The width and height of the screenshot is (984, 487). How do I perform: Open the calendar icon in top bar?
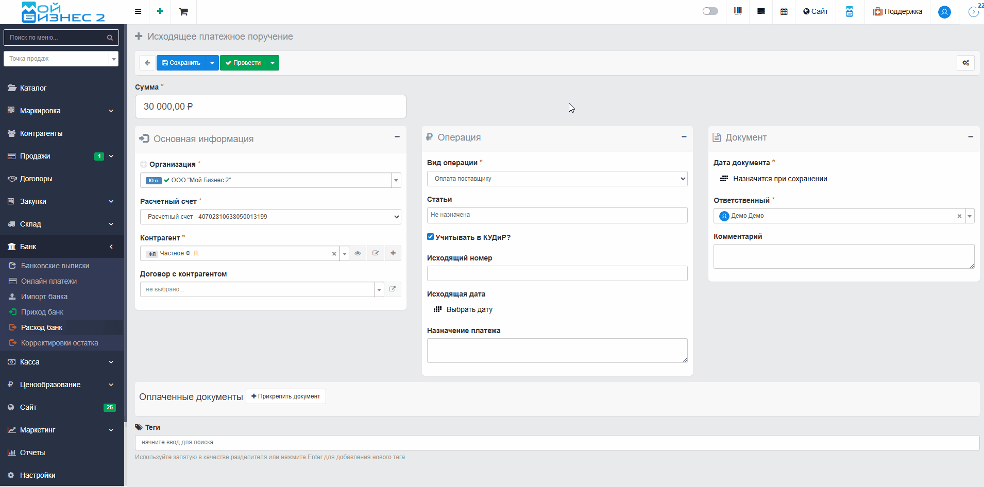[x=784, y=11]
